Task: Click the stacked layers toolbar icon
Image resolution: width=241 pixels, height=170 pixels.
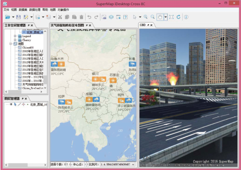Action: coord(111,17)
